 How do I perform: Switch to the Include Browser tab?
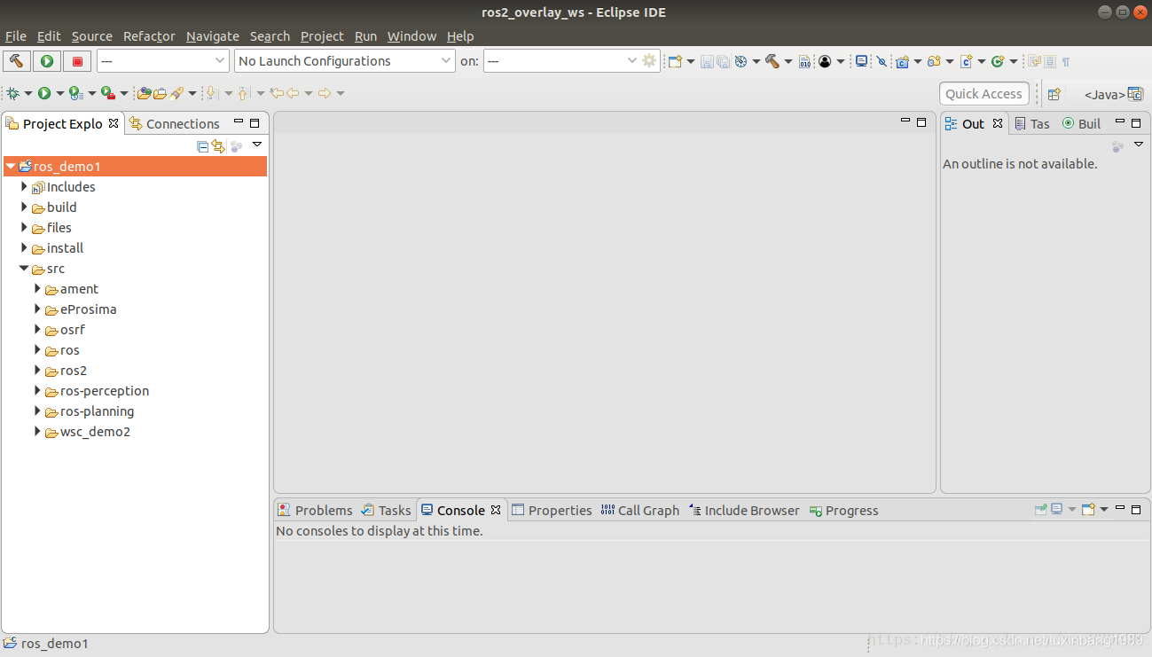click(743, 511)
